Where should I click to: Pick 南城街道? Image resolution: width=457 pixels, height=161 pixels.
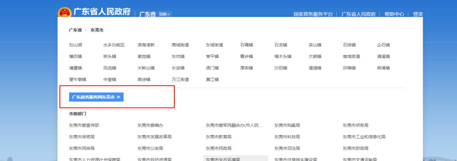point(351,56)
